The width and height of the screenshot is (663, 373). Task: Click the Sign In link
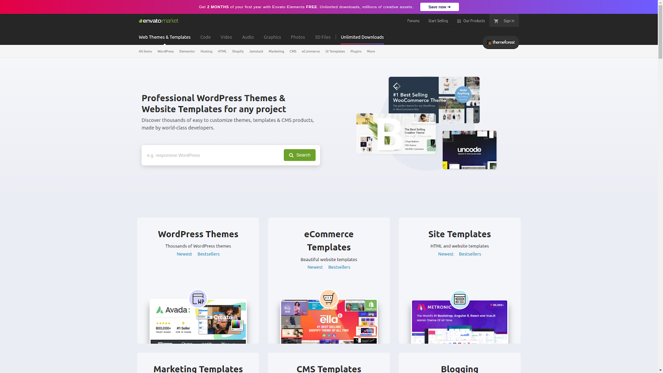click(x=509, y=21)
